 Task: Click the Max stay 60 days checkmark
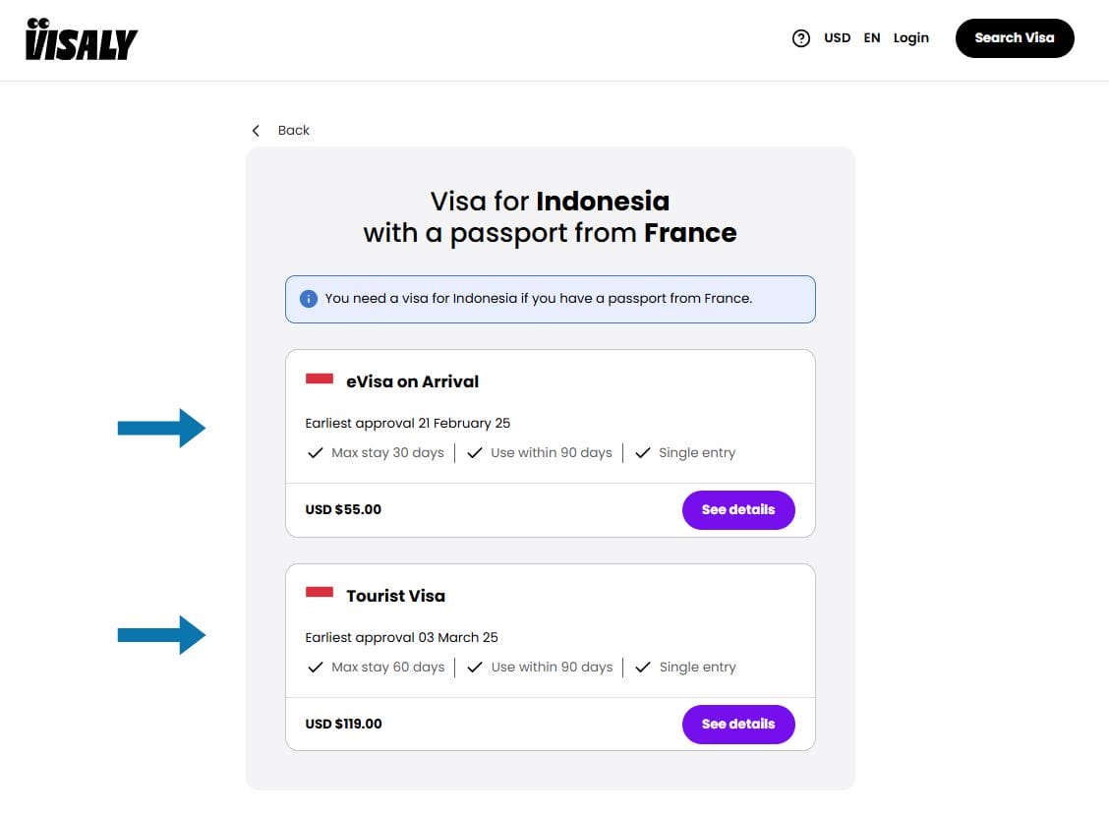coord(316,668)
